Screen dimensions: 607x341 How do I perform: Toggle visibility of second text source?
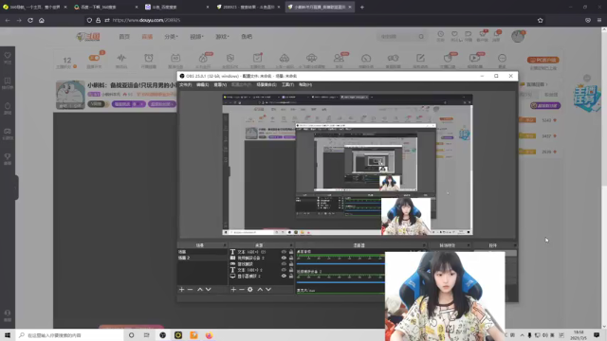point(284,270)
